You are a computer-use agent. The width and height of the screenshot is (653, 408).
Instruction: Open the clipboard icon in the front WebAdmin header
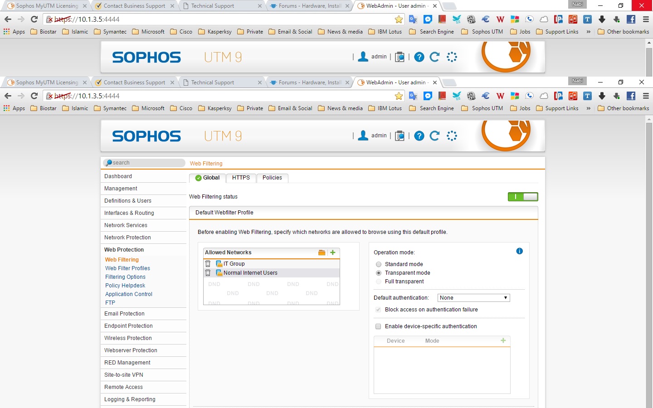pos(400,136)
